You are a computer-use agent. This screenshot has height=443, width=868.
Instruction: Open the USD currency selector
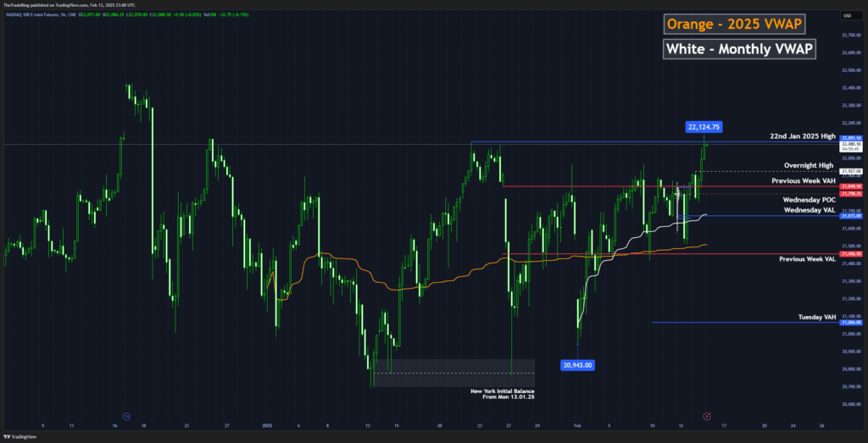847,16
